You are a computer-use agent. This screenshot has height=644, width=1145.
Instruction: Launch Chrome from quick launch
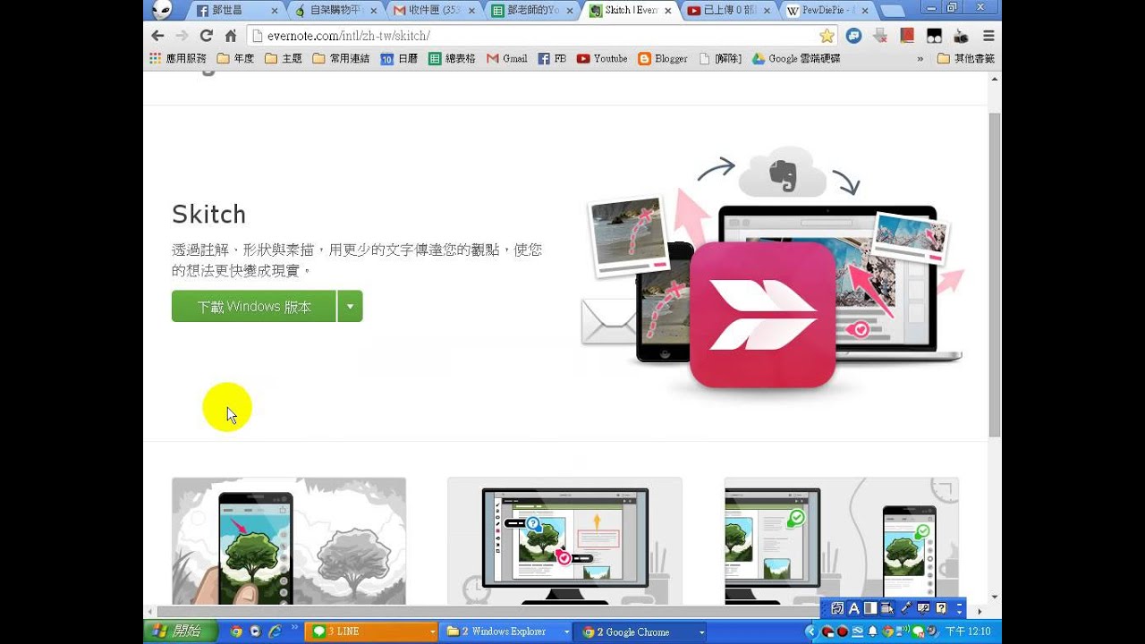(236, 631)
